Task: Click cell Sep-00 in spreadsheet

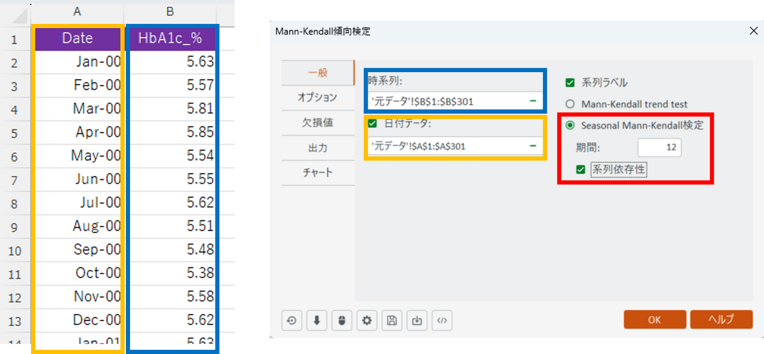Action: [x=78, y=250]
